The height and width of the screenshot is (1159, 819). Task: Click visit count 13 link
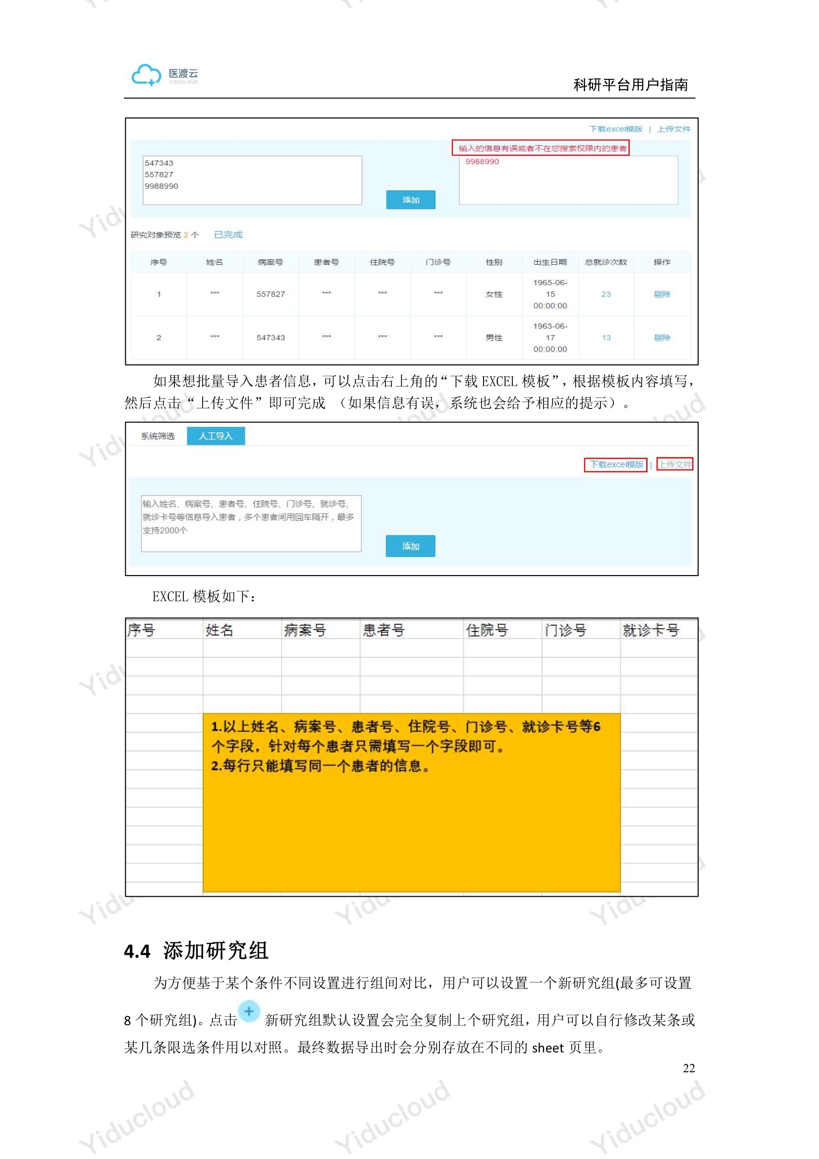coord(606,338)
